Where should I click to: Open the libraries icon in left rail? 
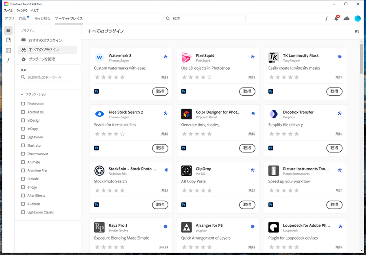pos(9,40)
